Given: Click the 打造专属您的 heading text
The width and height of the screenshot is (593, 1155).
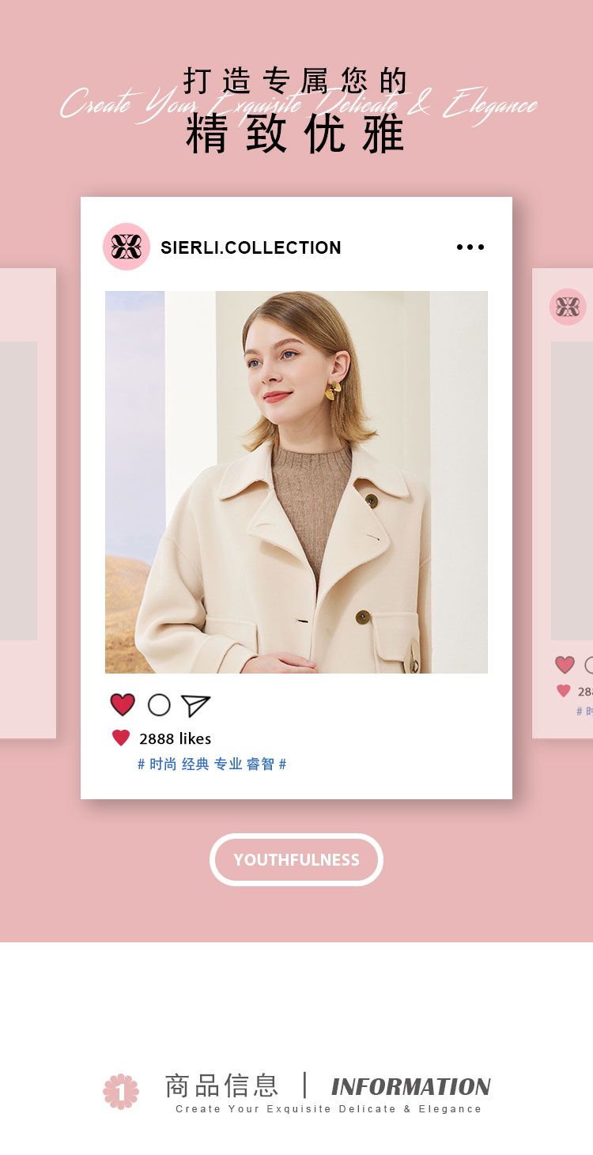Looking at the screenshot, I should pyautogui.click(x=296, y=81).
